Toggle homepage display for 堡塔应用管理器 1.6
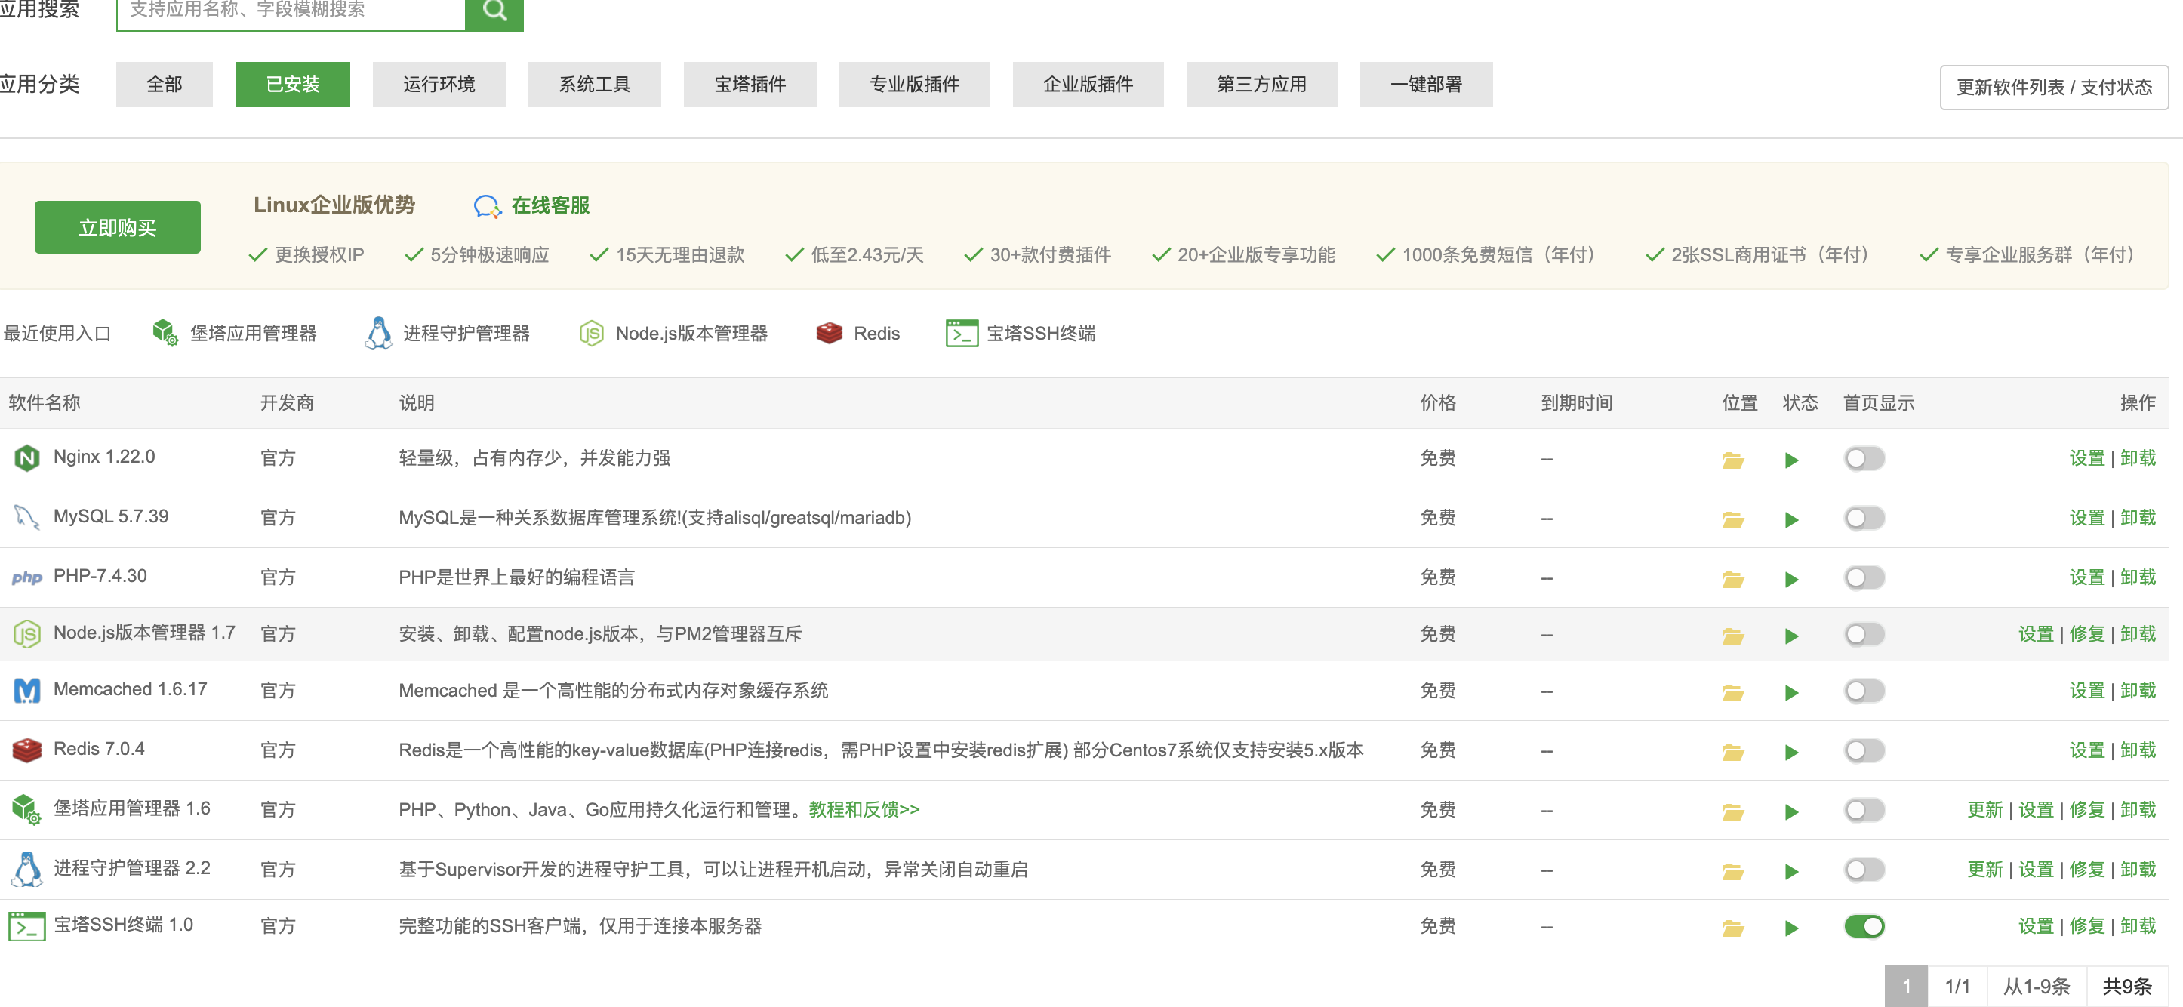Screen dimensions: 2183x1007 1864,809
